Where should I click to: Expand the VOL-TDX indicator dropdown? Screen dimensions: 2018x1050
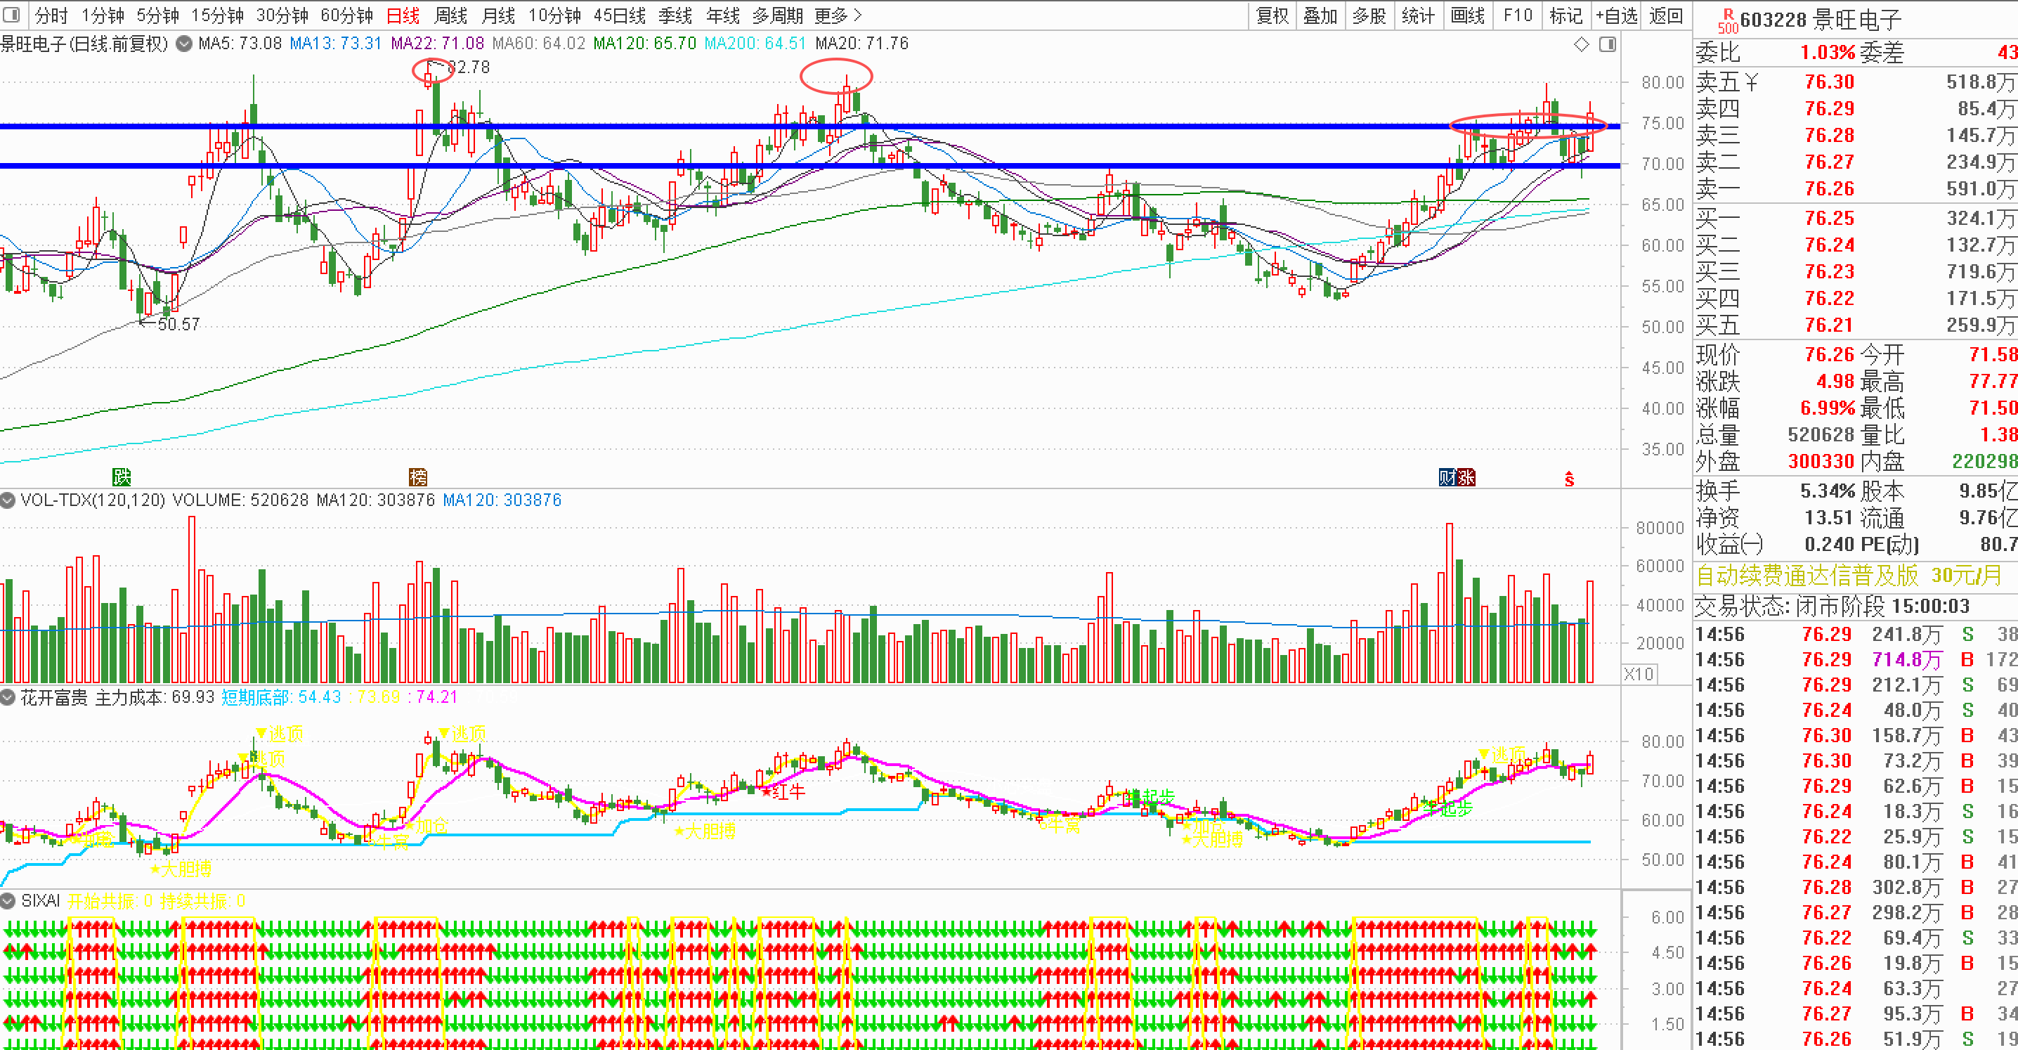(x=8, y=500)
